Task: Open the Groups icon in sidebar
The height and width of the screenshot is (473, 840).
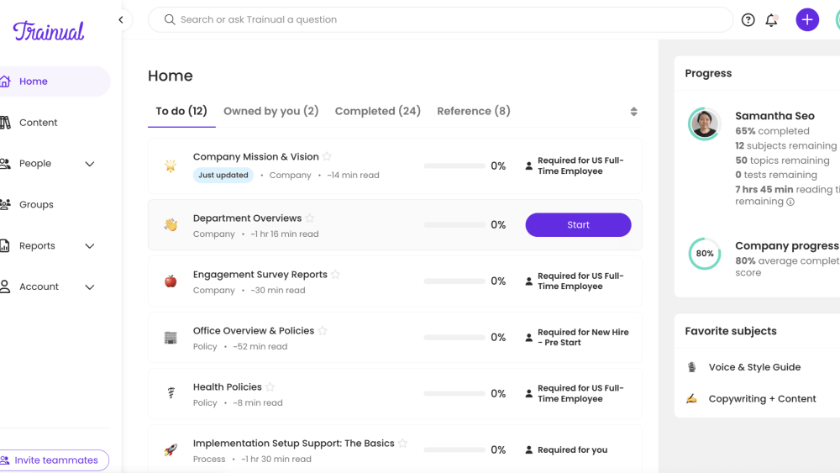Action: coord(6,204)
